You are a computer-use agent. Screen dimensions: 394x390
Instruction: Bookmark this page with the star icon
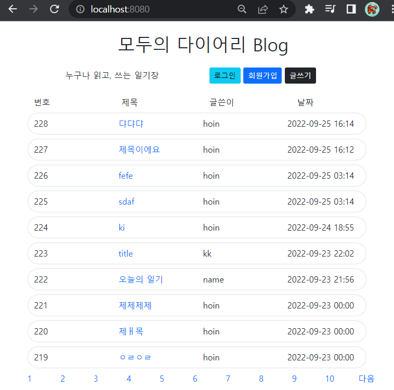pos(283,9)
